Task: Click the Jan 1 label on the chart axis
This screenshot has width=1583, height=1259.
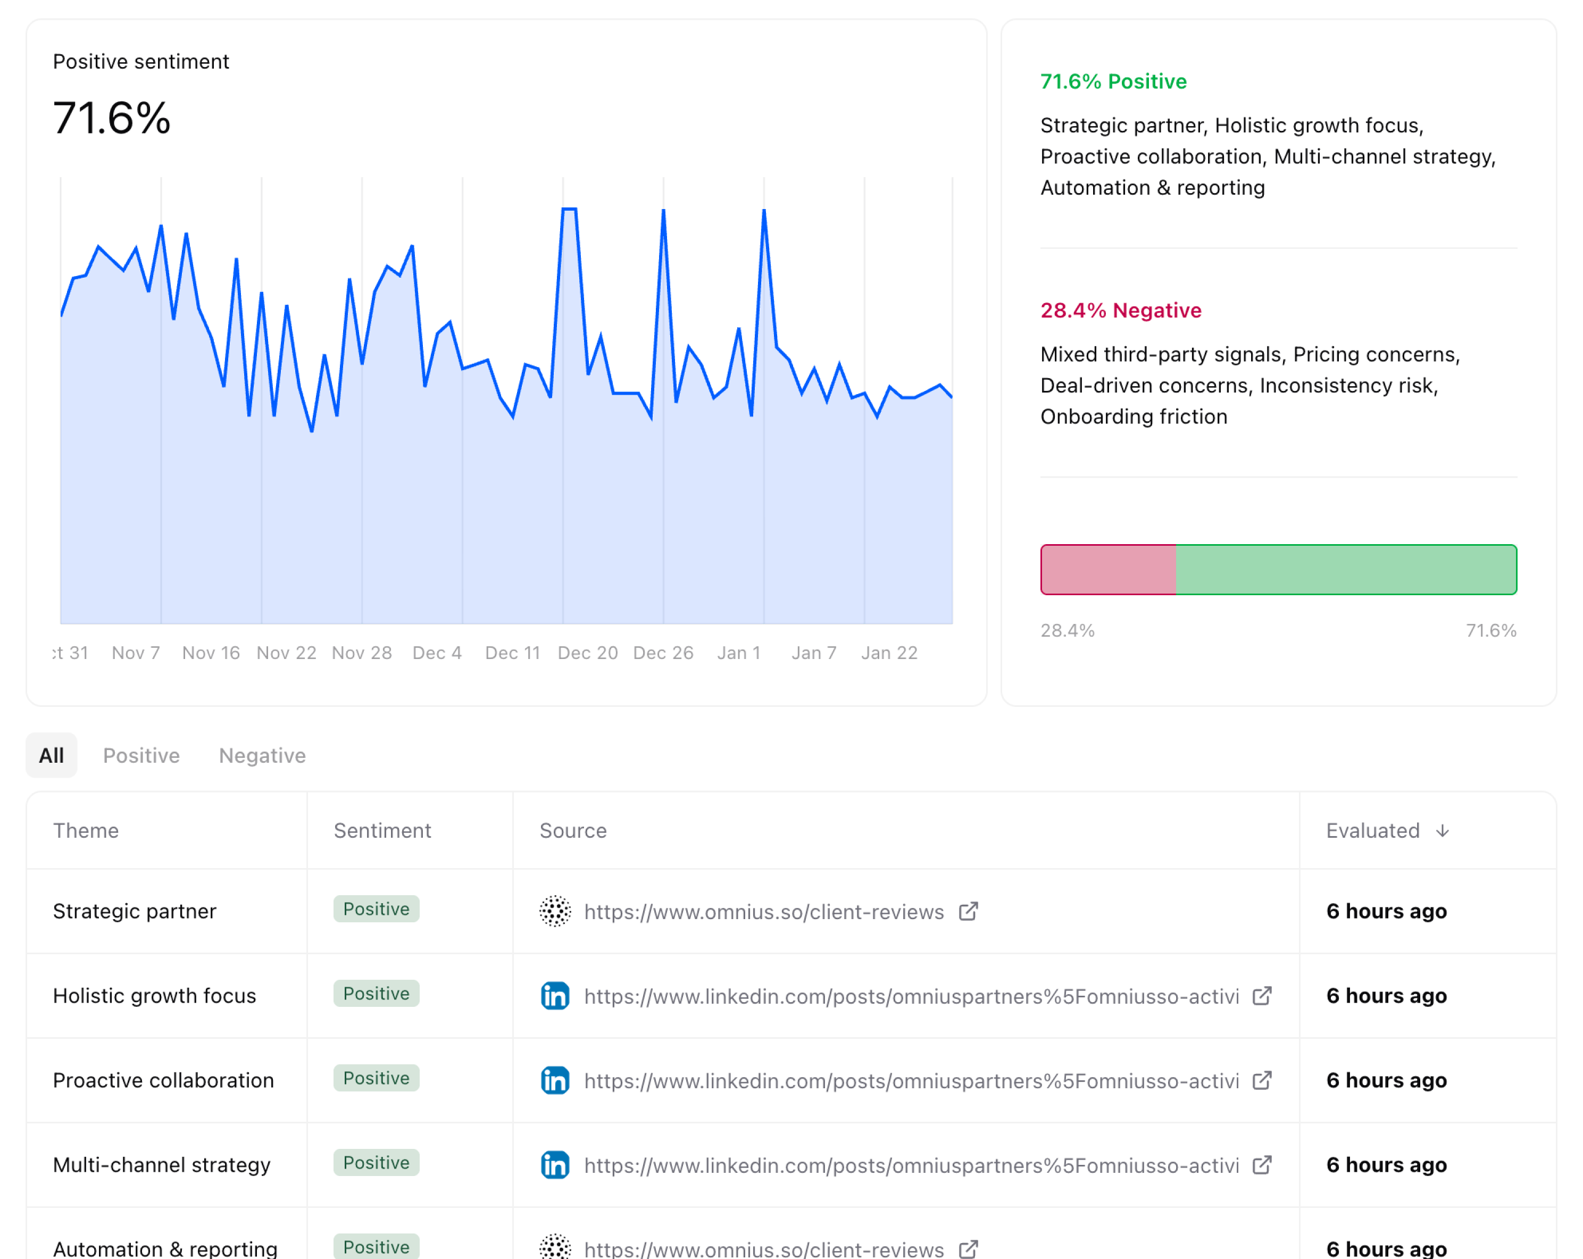Action: (x=739, y=652)
